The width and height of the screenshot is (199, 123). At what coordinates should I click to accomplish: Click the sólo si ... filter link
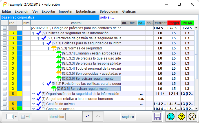(107, 17)
